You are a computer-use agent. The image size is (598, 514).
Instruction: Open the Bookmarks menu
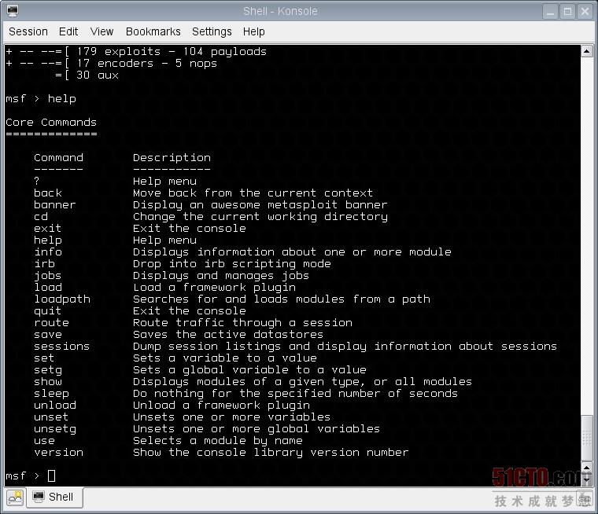coord(153,31)
